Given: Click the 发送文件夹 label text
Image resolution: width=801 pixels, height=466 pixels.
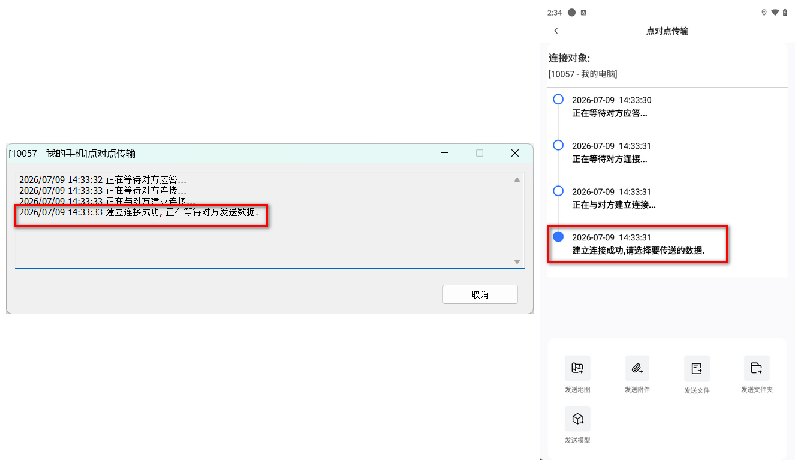Looking at the screenshot, I should point(757,390).
